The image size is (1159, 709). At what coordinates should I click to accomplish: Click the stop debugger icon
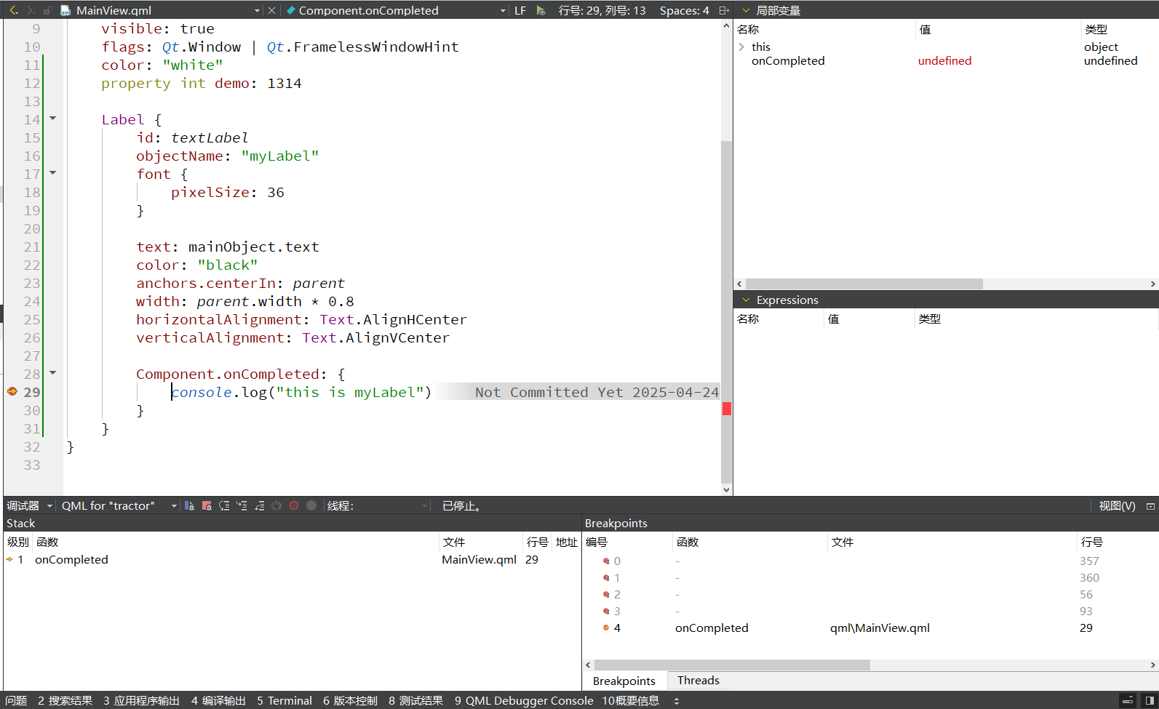point(207,506)
